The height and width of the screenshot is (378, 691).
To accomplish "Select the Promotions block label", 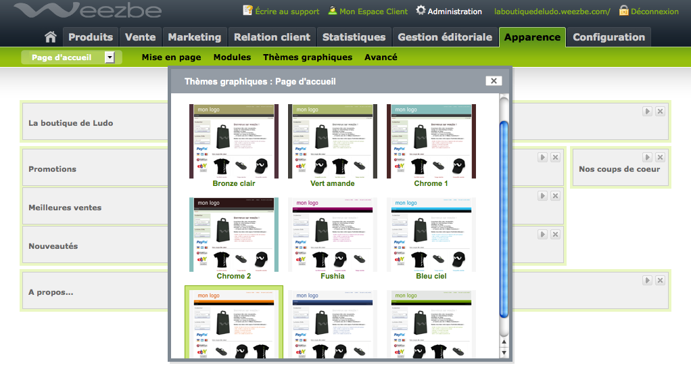I will tap(52, 169).
